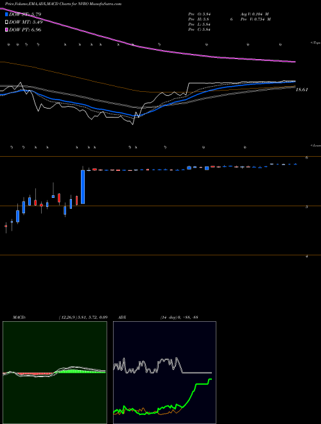Click the blue DOW ST legend swatch
This screenshot has width=321, height=424.
tap(6, 14)
